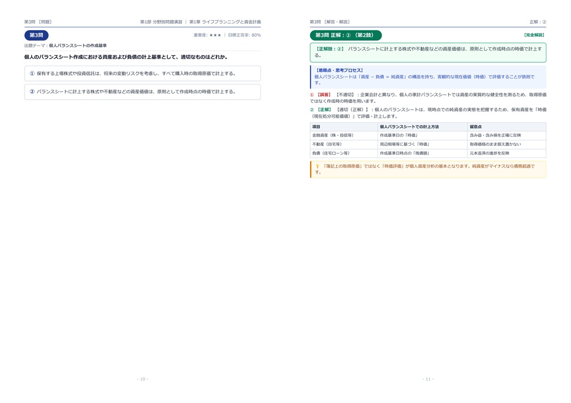The image size is (571, 403).
Task: Click the green 【正解肢:②】 answer box
Action: click(x=428, y=52)
